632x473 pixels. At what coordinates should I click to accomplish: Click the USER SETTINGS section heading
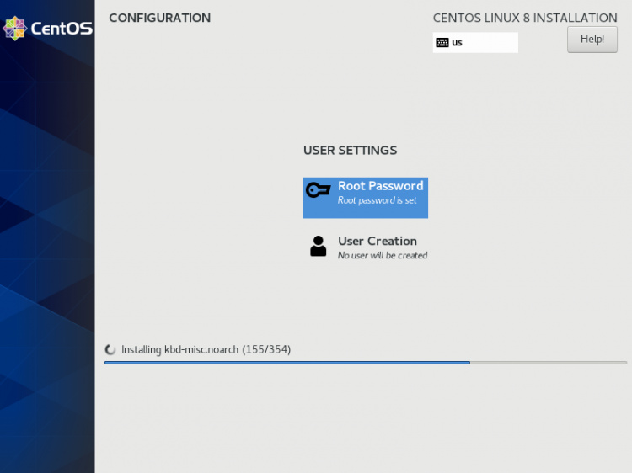tap(350, 150)
